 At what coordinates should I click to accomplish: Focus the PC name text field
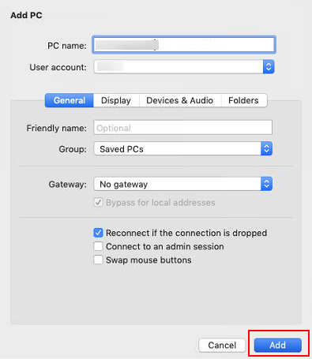(x=183, y=45)
